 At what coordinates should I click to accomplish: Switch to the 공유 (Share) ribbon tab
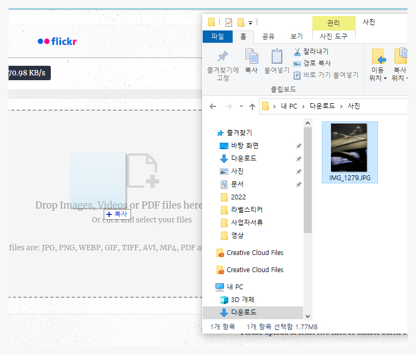268,36
